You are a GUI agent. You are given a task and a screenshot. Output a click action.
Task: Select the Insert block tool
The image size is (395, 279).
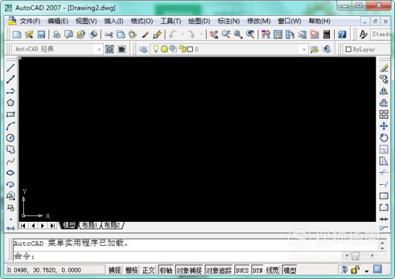click(10, 196)
